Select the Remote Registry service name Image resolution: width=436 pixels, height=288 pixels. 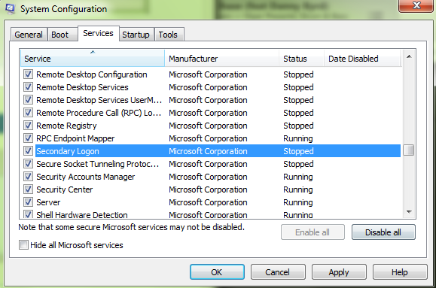[x=66, y=126]
